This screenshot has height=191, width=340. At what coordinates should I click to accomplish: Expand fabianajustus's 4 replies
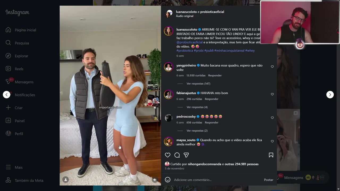tap(197, 107)
